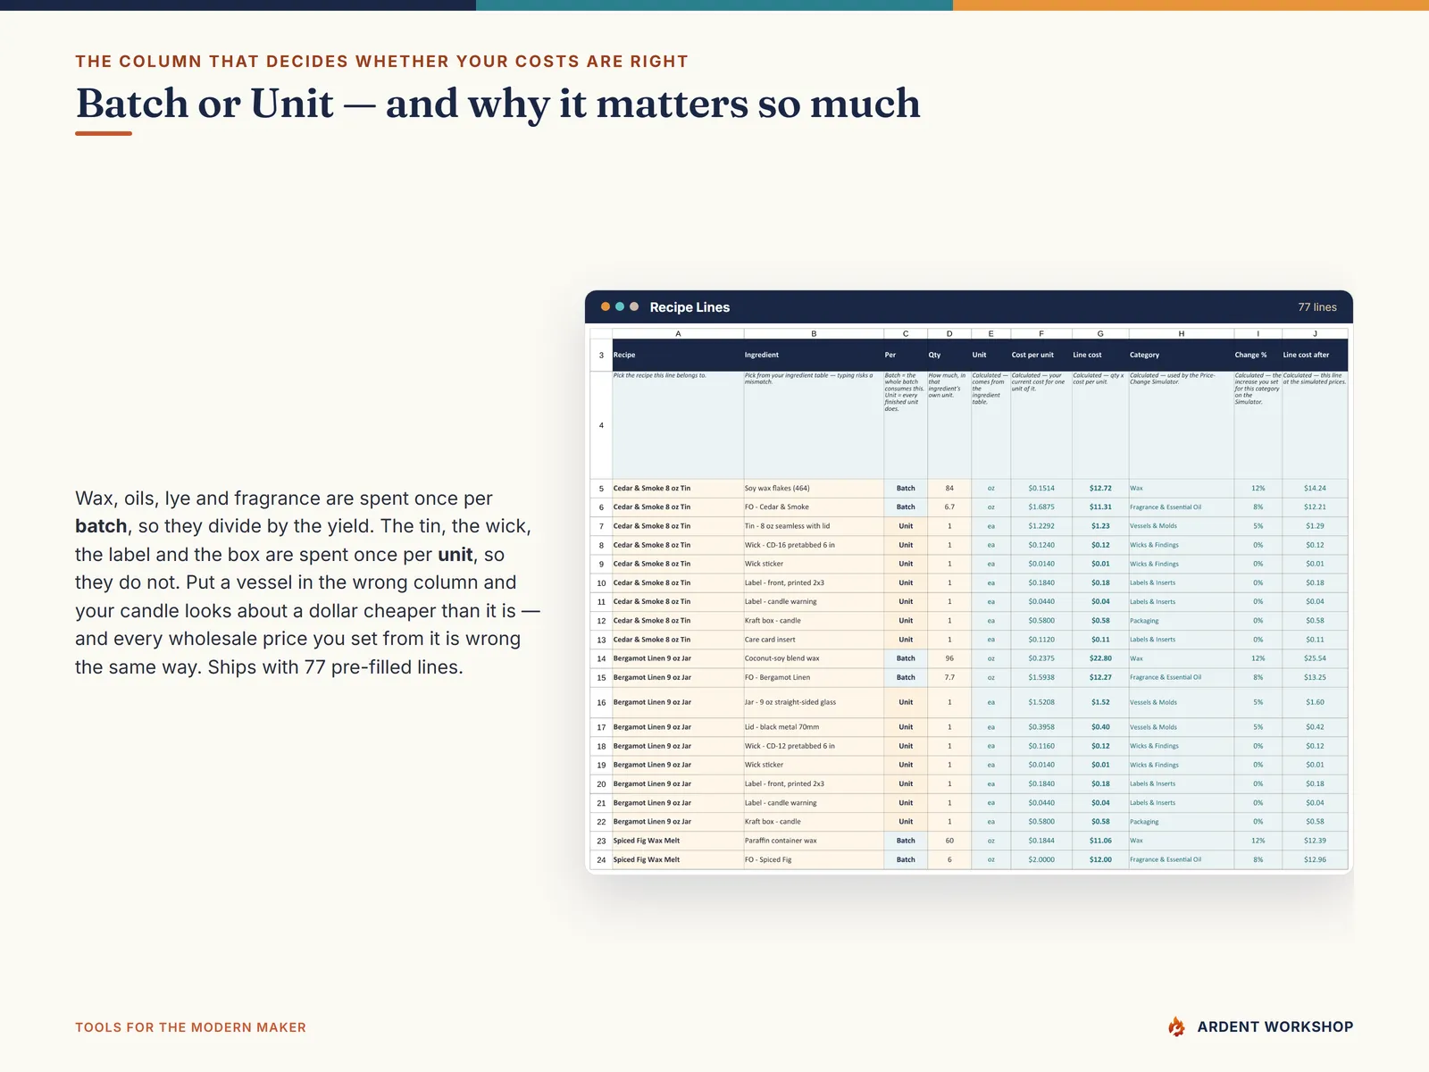Image resolution: width=1429 pixels, height=1072 pixels.
Task: Click the '77 lines' counter
Action: click(x=1317, y=307)
